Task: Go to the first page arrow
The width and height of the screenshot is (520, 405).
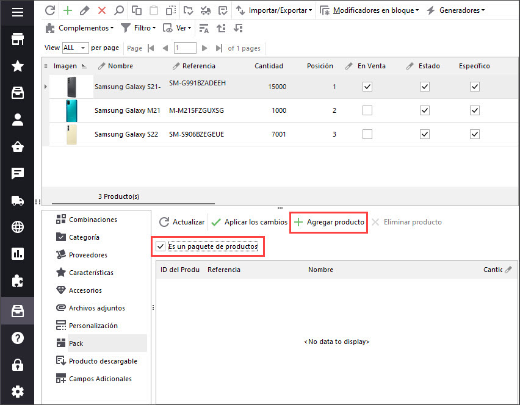Action: pos(151,48)
